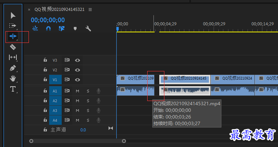
Task: Toggle sync lock on A4
Action: pyautogui.click(x=67, y=120)
